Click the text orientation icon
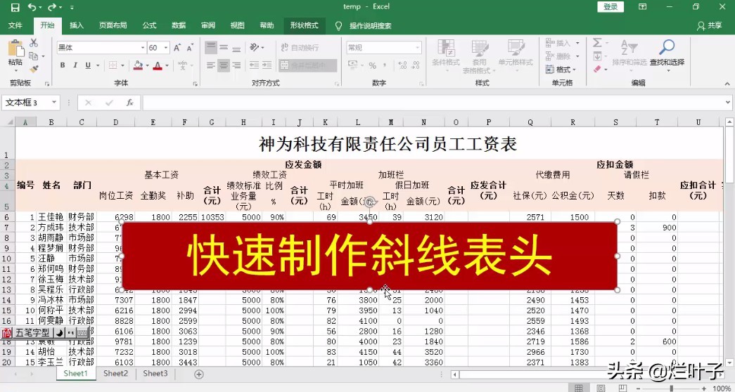This screenshot has height=392, width=735. (x=255, y=47)
